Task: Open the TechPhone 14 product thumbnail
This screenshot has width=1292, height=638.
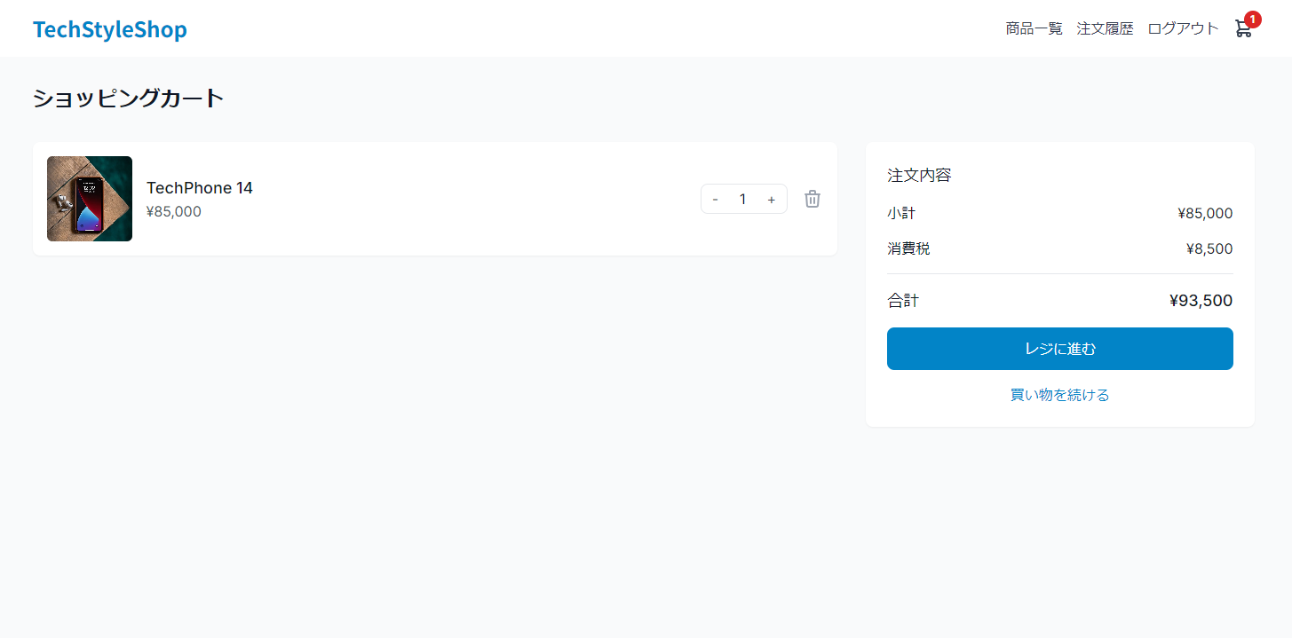Action: pos(90,199)
